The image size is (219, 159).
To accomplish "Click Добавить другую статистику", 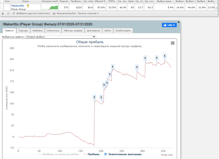I will tap(33, 13).
